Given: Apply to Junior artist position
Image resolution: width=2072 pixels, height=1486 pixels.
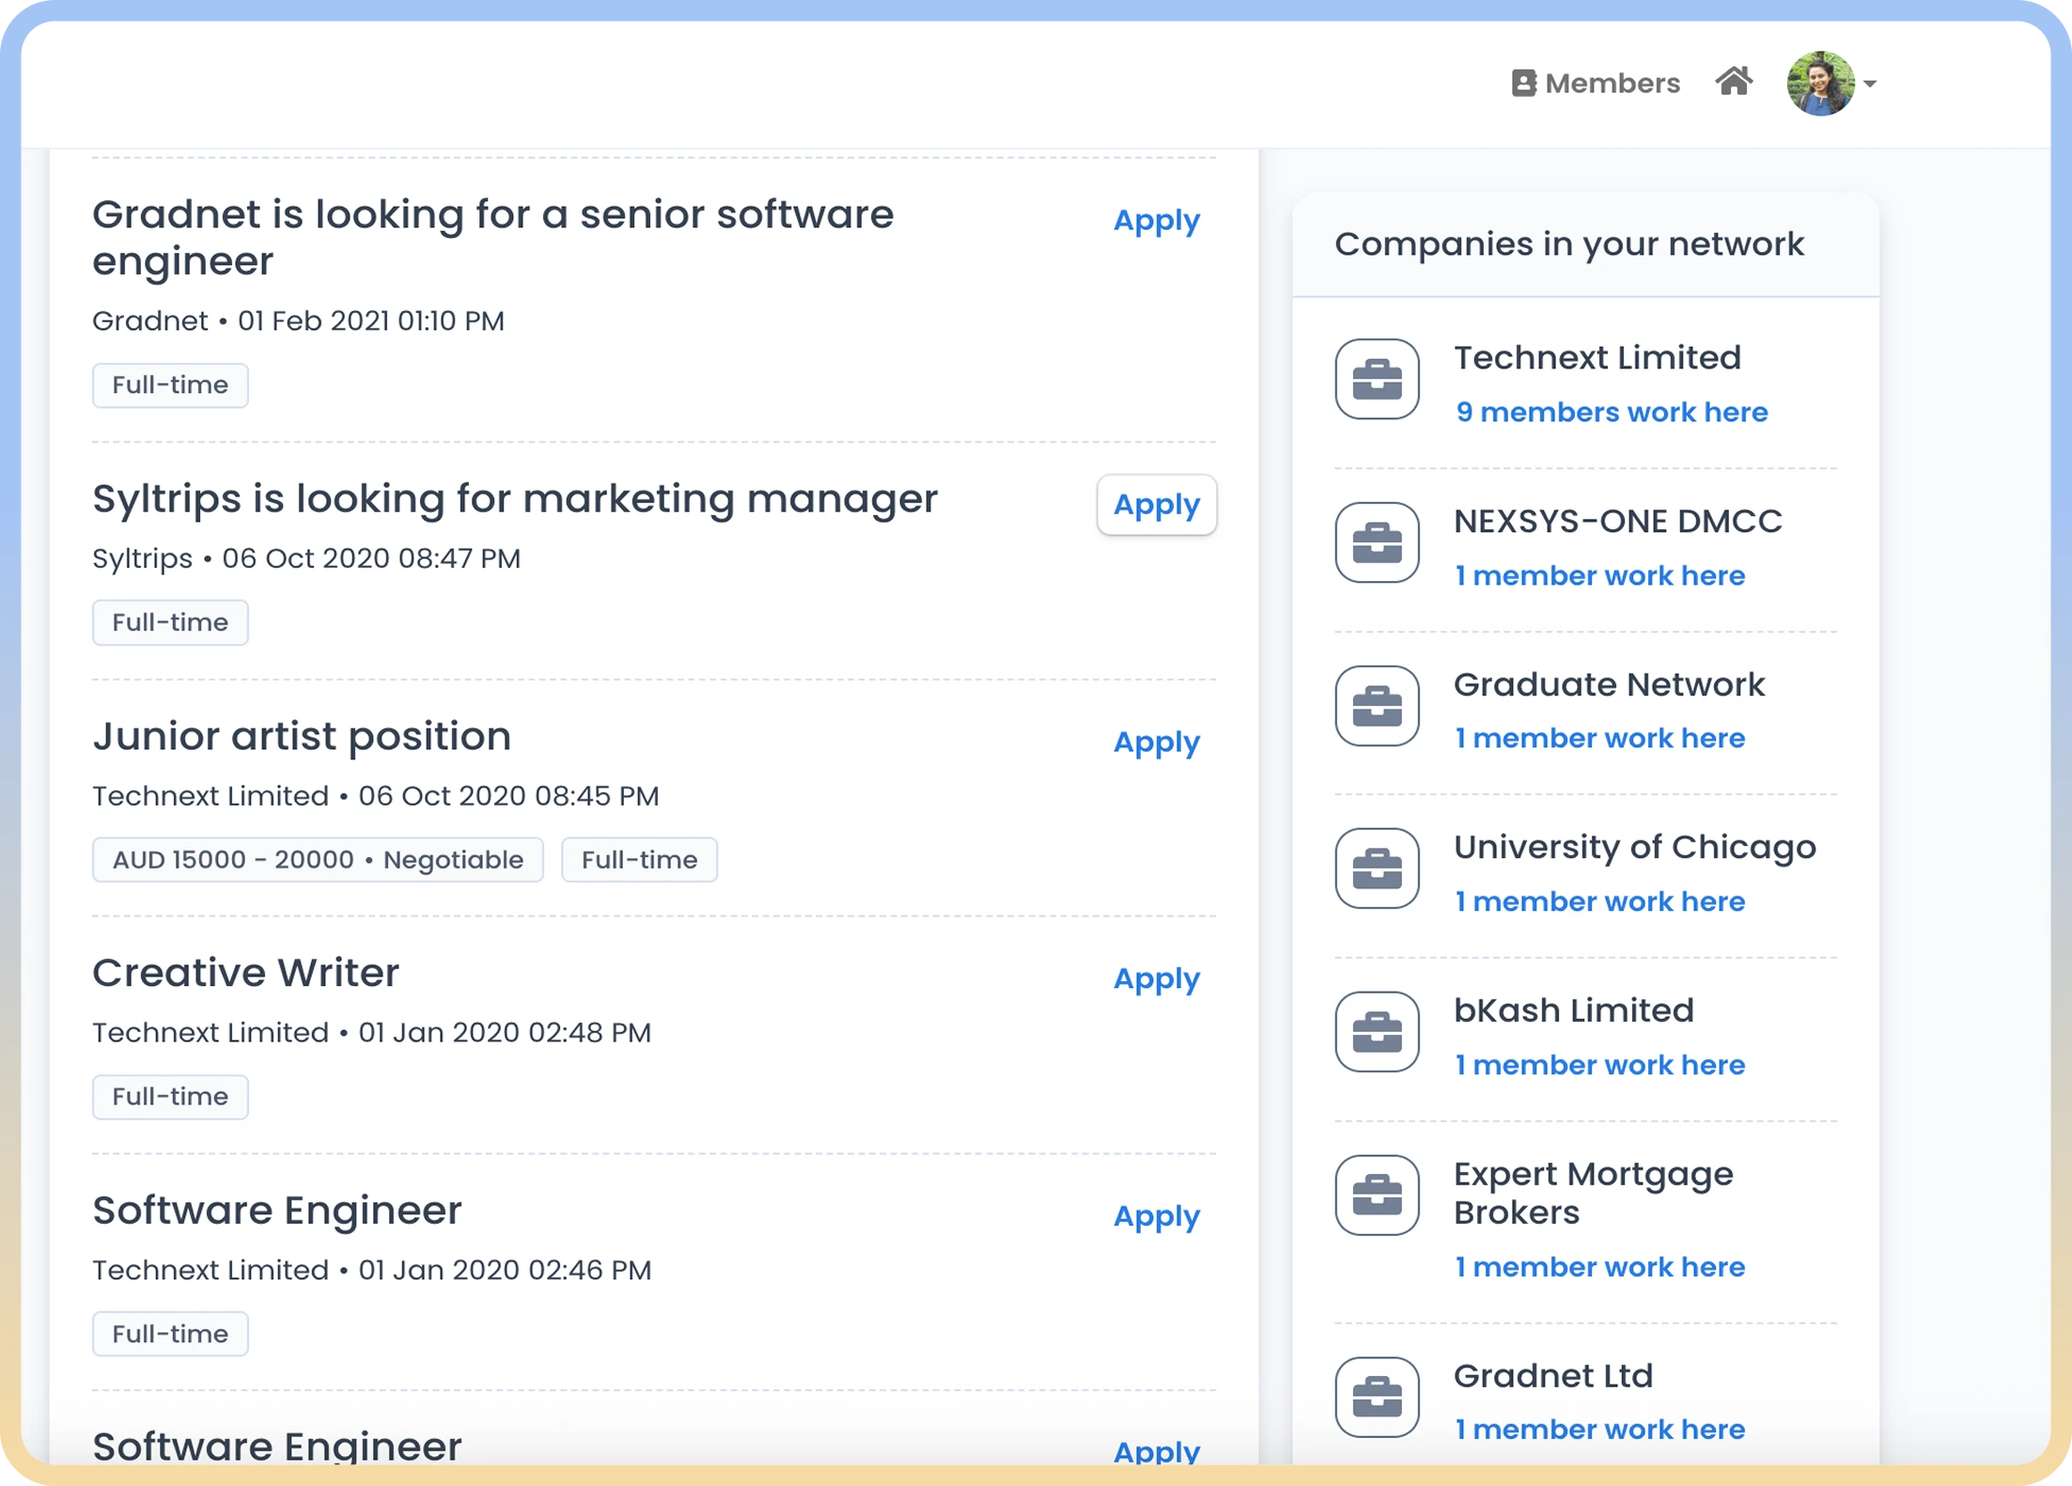Looking at the screenshot, I should point(1156,743).
